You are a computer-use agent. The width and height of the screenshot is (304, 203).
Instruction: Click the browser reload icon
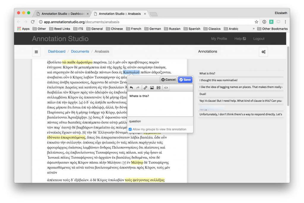(33, 22)
